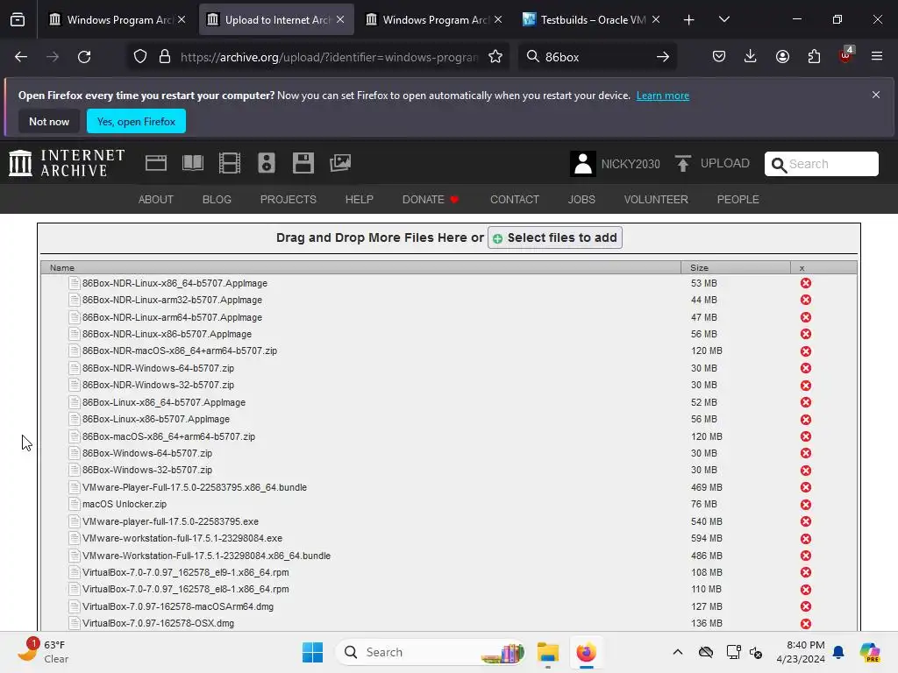
Task: Save to Pocket icon
Action: pos(719,57)
